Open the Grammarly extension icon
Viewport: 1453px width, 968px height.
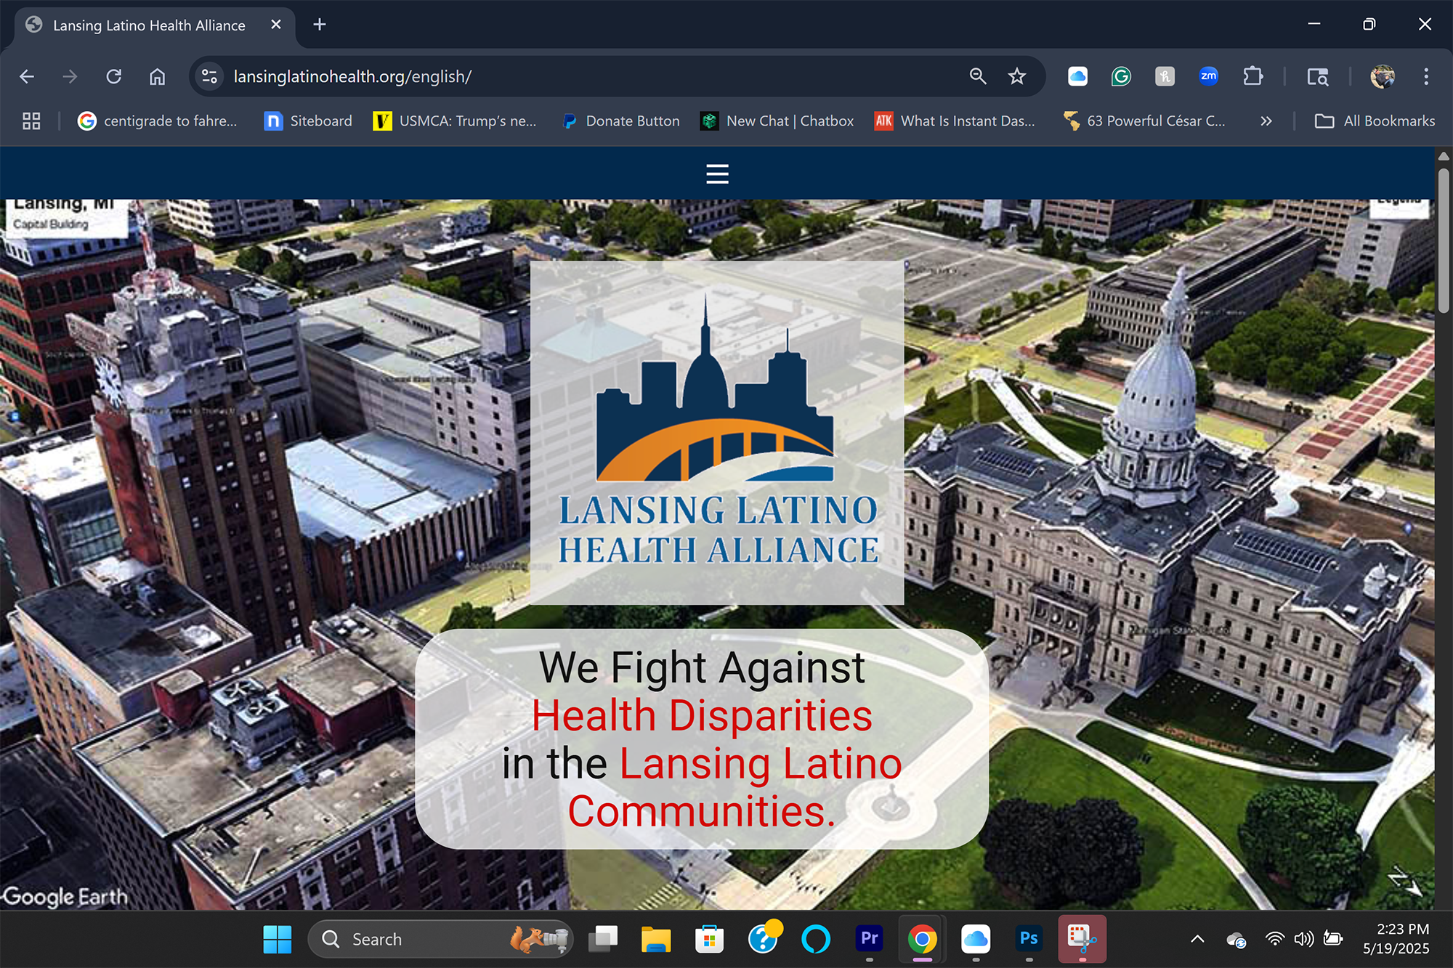click(1121, 76)
